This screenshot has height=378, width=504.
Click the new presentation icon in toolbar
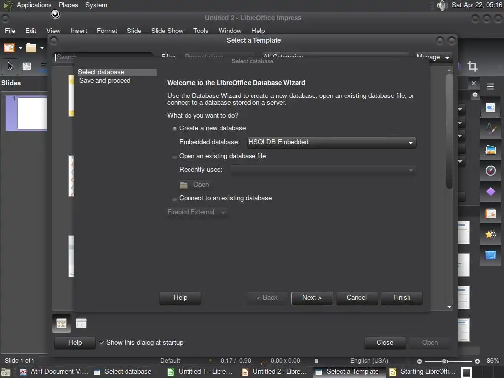click(x=9, y=48)
